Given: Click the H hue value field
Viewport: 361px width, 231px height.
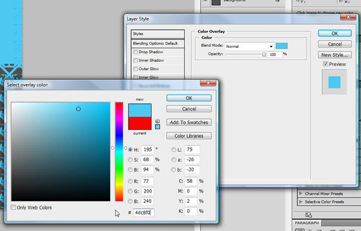Looking at the screenshot, I should (147, 150).
